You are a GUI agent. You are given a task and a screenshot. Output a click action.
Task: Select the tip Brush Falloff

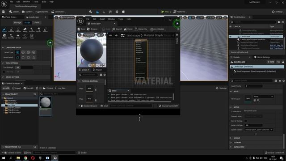click(34, 58)
